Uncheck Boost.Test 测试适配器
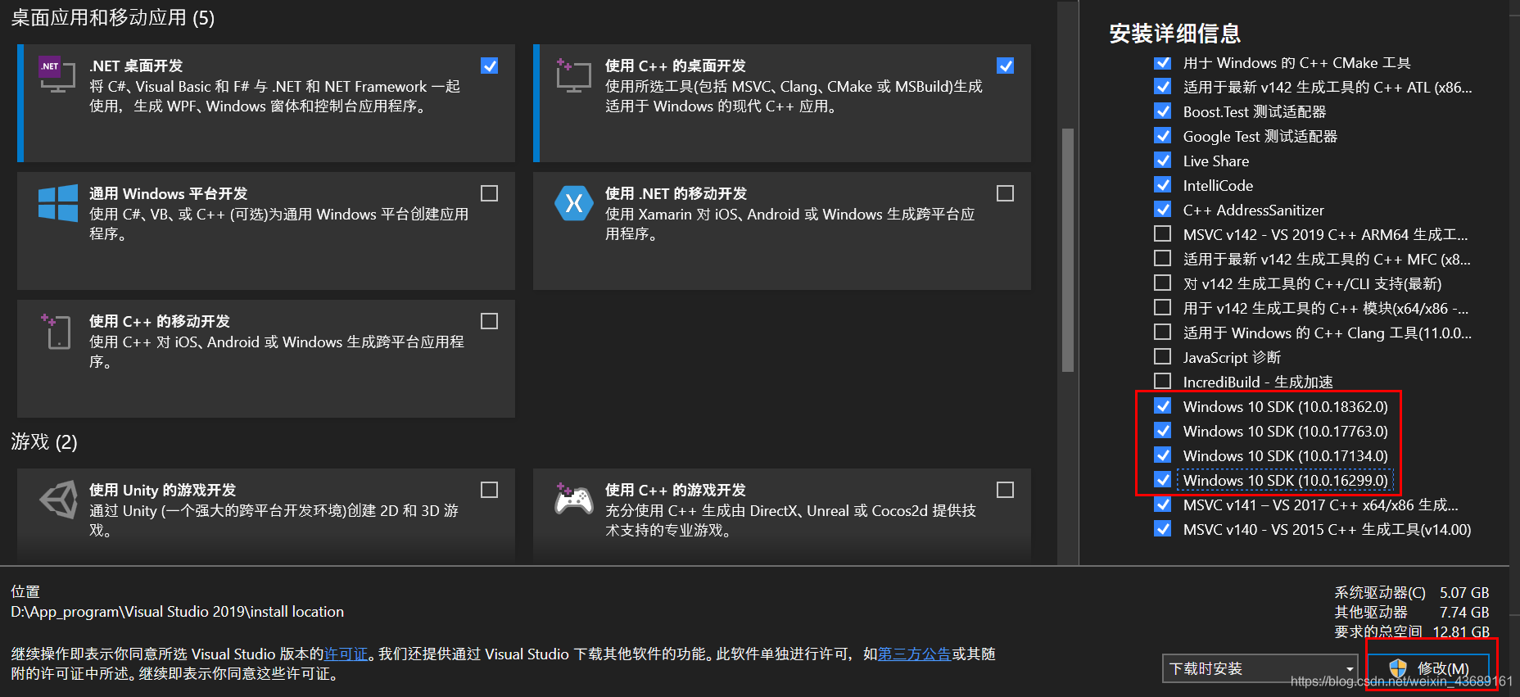 [1162, 111]
